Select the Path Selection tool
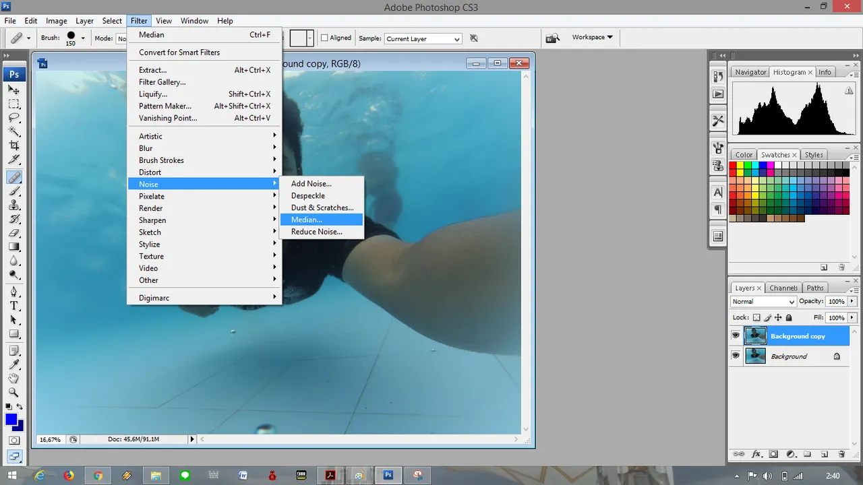Viewport: 863px width, 485px height. [x=14, y=321]
